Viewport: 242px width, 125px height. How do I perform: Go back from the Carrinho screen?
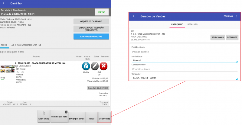coord(4,3)
